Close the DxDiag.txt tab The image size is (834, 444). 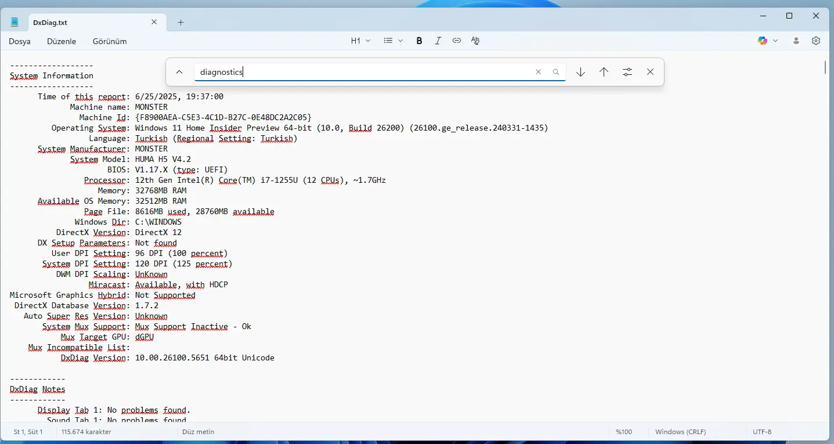point(154,22)
